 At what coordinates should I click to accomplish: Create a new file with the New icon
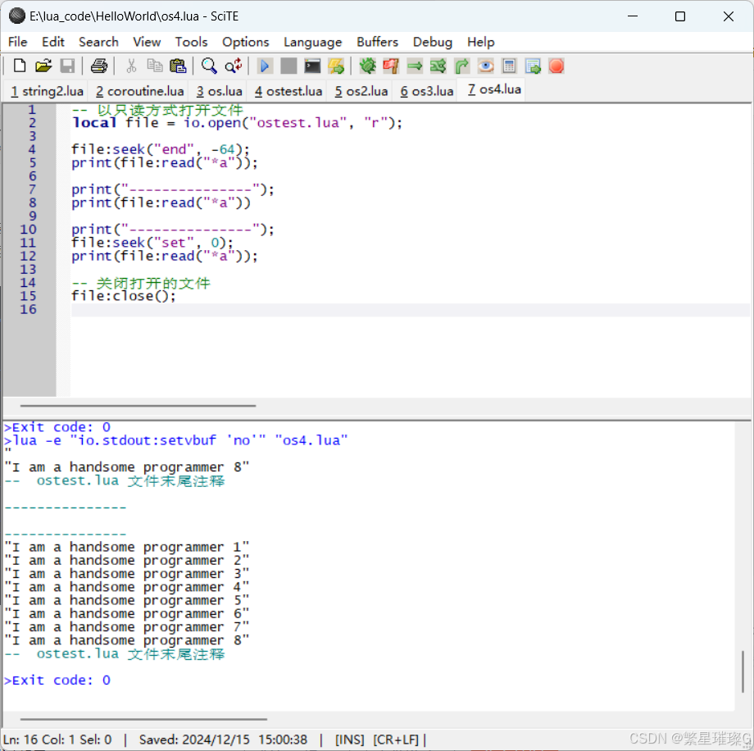tap(20, 66)
